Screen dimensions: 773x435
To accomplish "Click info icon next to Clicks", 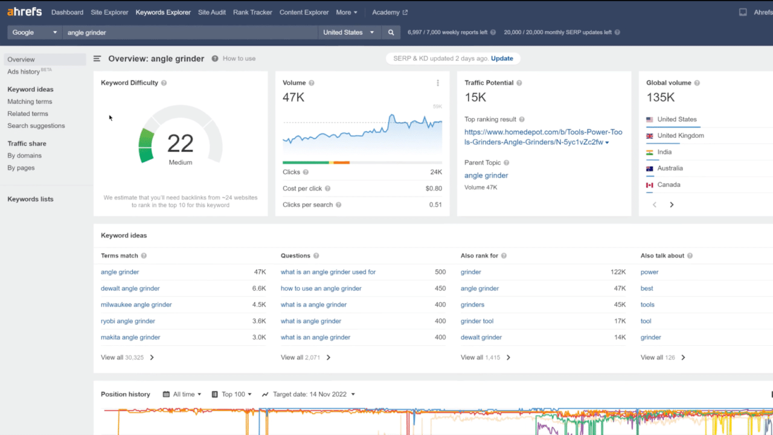I will 306,172.
